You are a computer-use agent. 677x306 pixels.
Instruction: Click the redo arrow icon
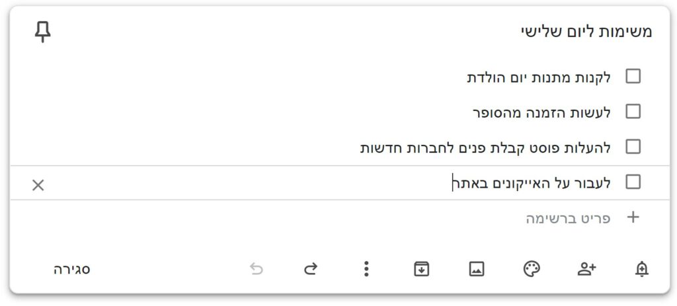311,269
